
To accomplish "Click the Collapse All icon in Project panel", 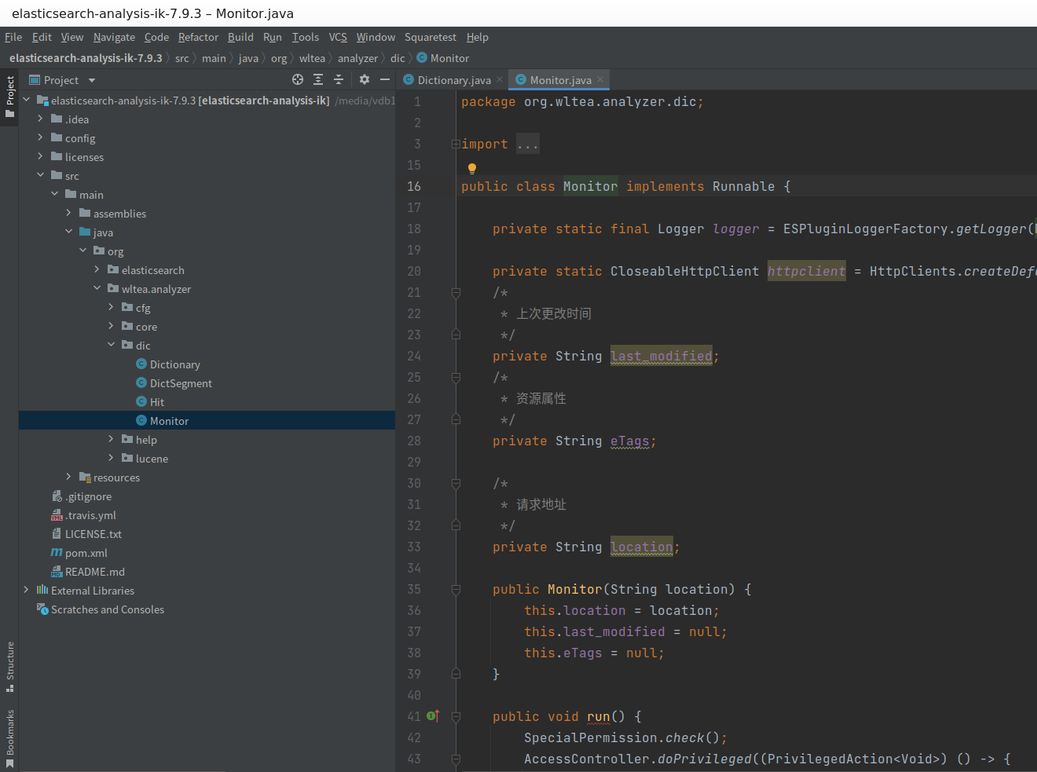I will [x=339, y=79].
